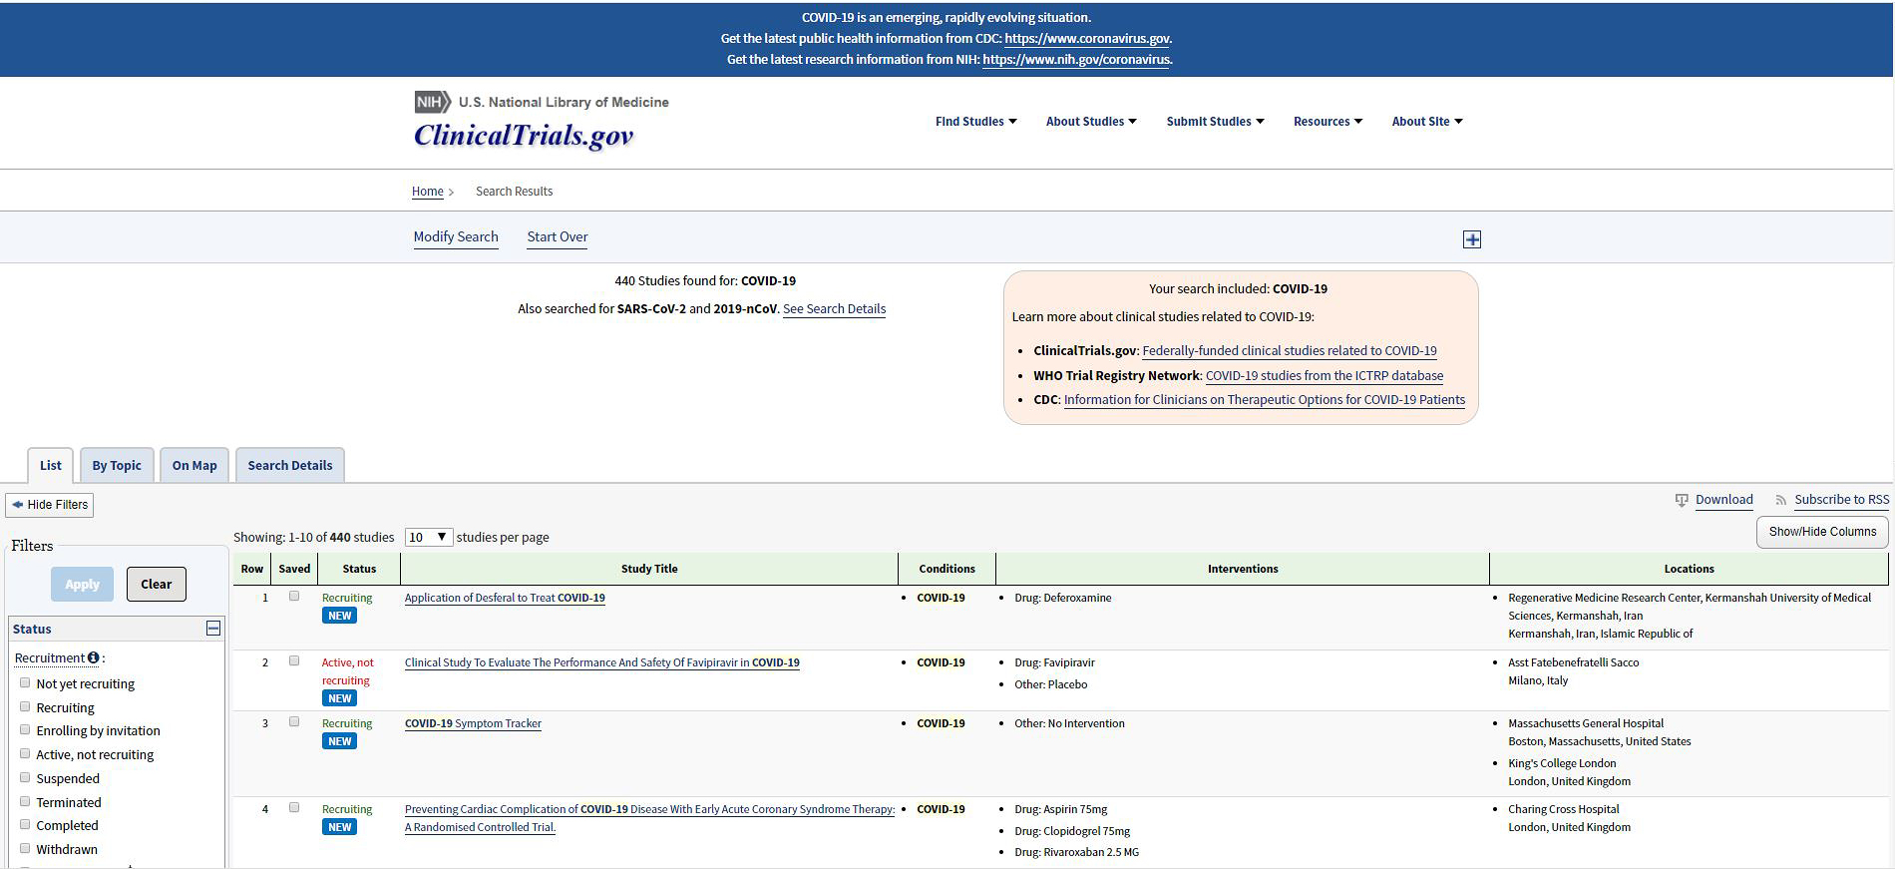
Task: Click Start Over link
Action: (558, 236)
